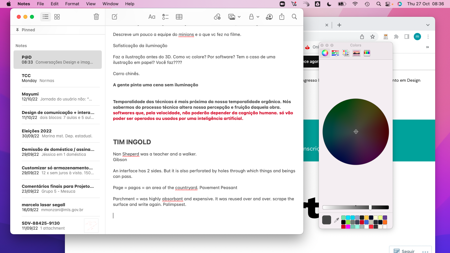The width and height of the screenshot is (450, 253).
Task: Open the Apple menu
Action: (x=9, y=4)
